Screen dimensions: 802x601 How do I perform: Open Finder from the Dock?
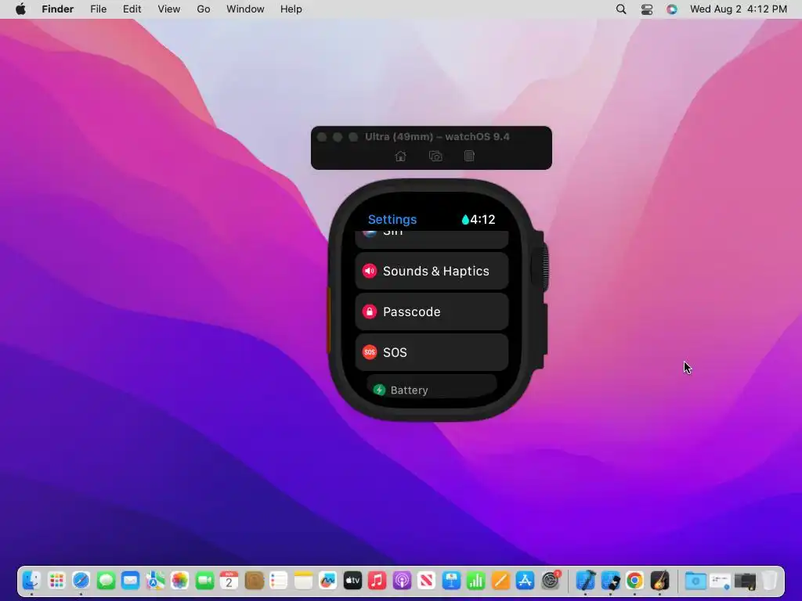[31, 581]
